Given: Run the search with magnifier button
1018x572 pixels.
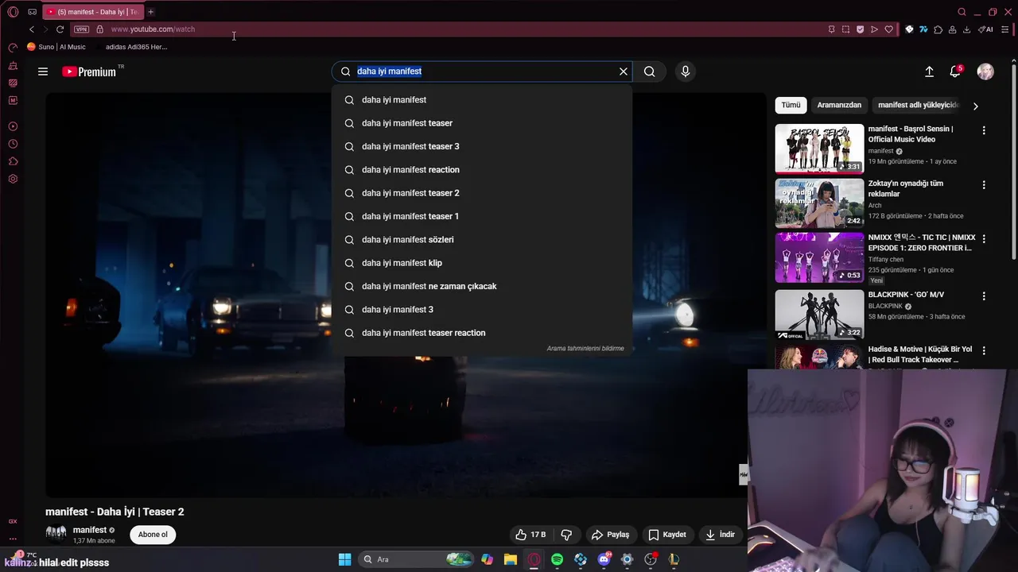Looking at the screenshot, I should (650, 71).
